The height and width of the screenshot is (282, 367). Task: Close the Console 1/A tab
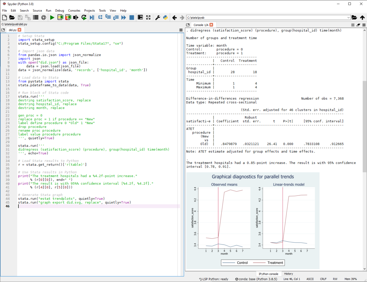(212, 25)
